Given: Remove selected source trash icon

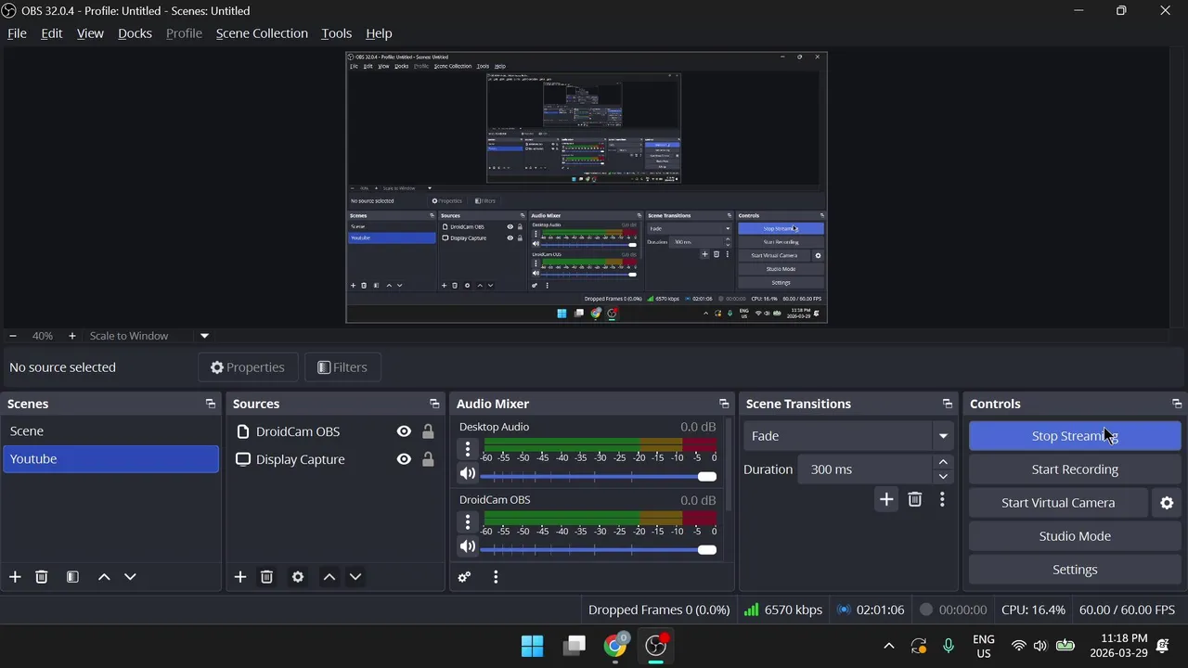Looking at the screenshot, I should 266,577.
